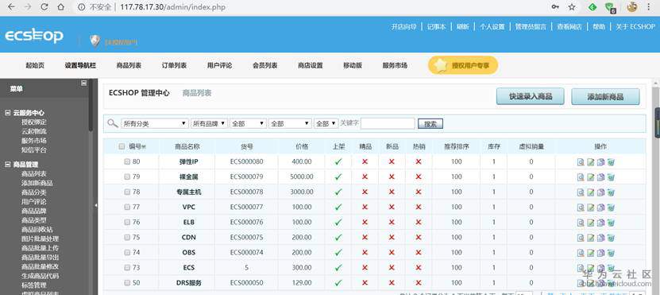Click the browser home icon

pyautogui.click(x=60, y=7)
